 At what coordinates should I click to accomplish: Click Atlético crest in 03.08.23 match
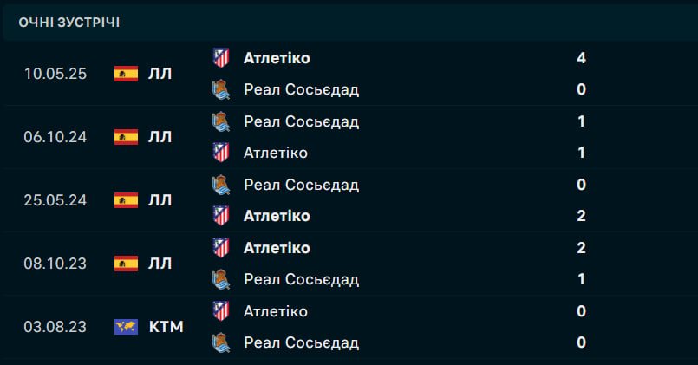tap(221, 311)
